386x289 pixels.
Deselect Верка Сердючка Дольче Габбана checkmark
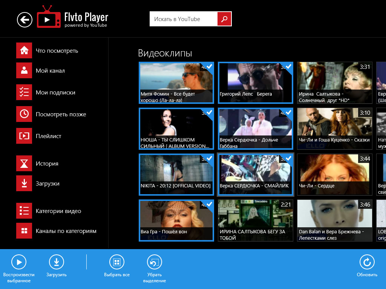pyautogui.click(x=289, y=112)
